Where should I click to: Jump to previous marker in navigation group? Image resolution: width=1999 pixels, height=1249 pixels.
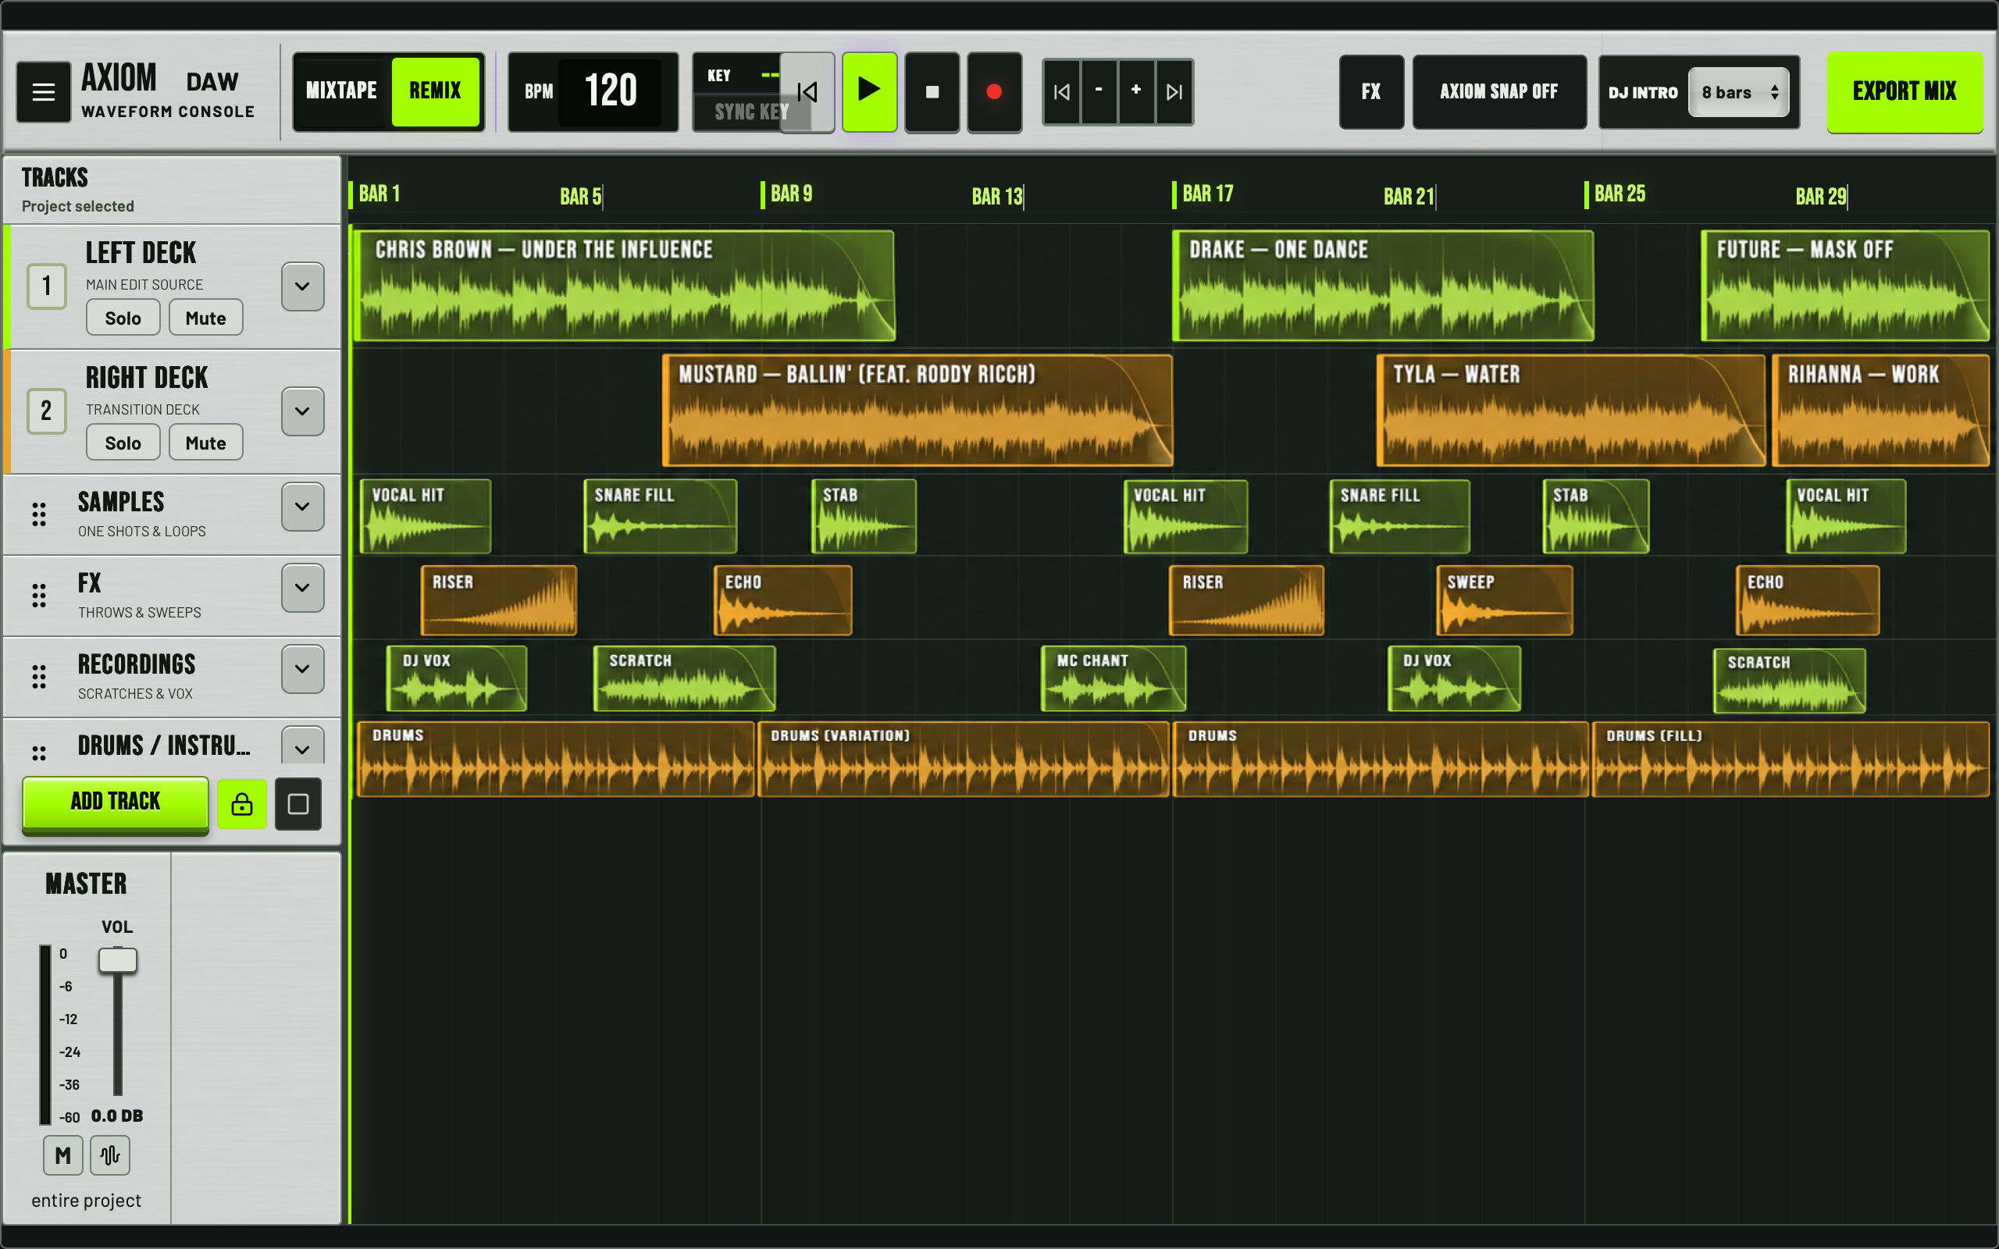(x=1061, y=91)
